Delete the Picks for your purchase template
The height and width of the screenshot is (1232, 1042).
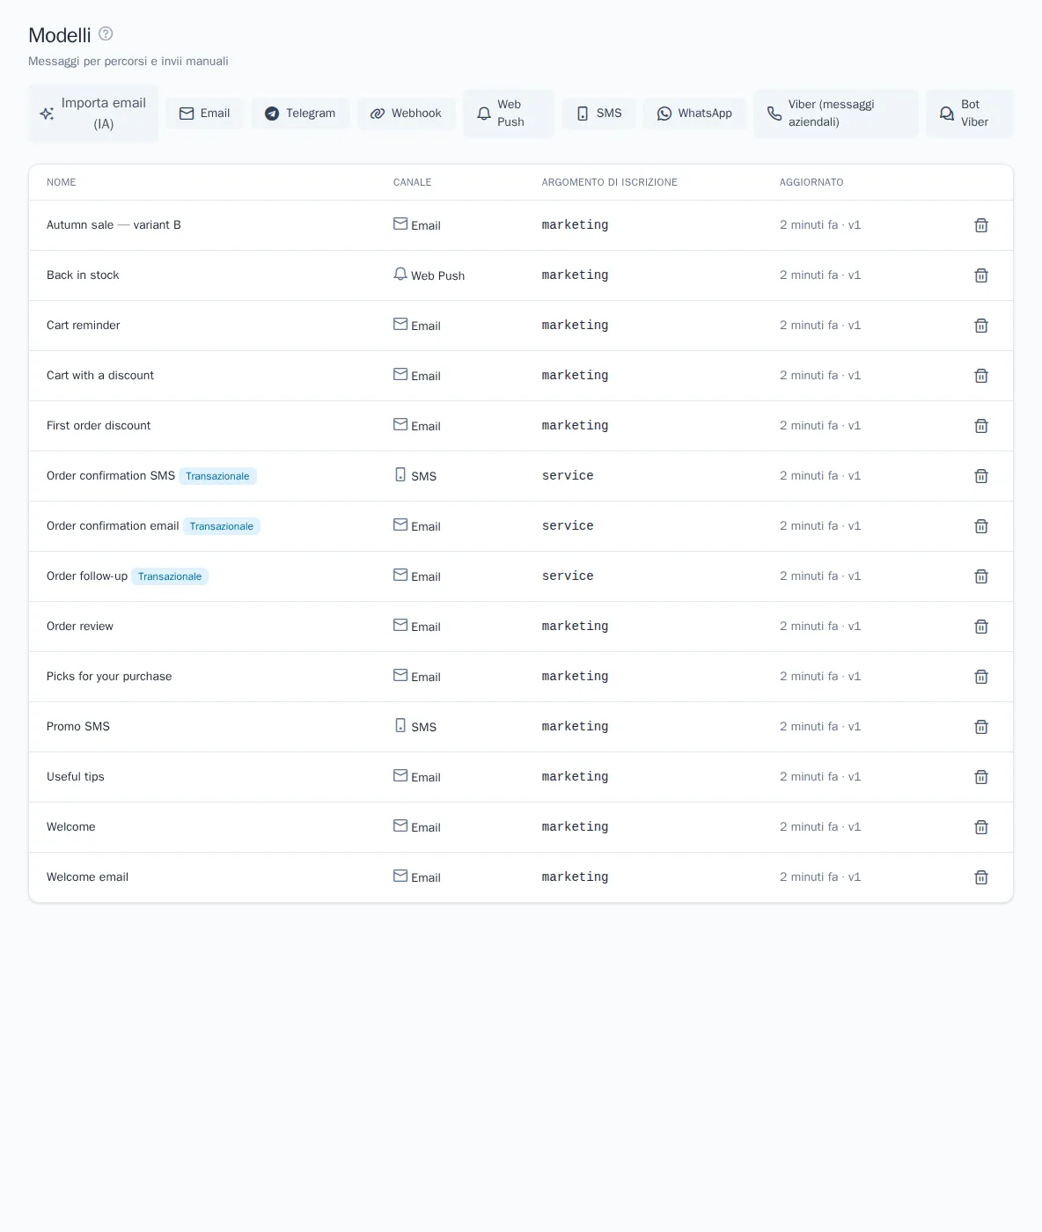click(981, 677)
